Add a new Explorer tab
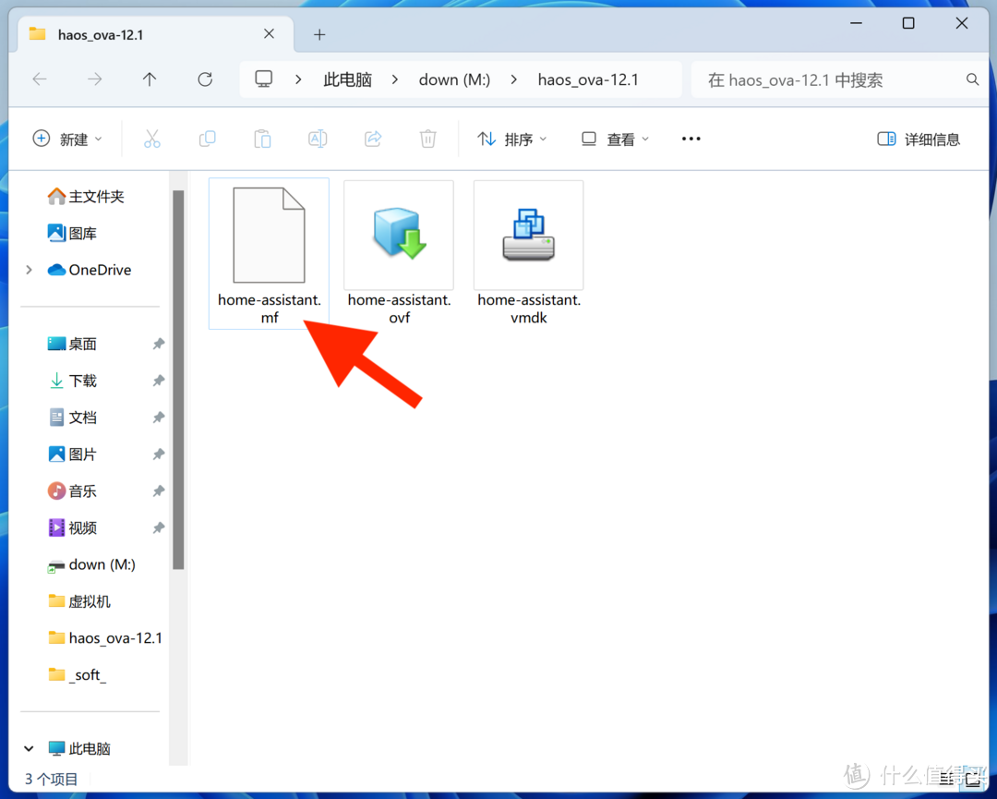 tap(319, 34)
